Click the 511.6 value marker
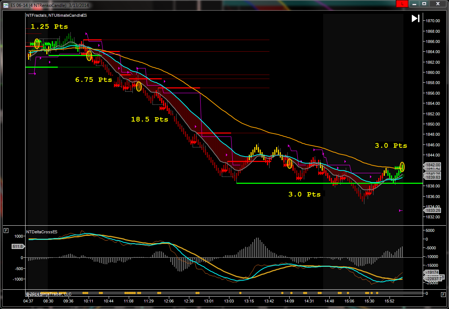The width and height of the screenshot is (449, 309). coord(17,246)
